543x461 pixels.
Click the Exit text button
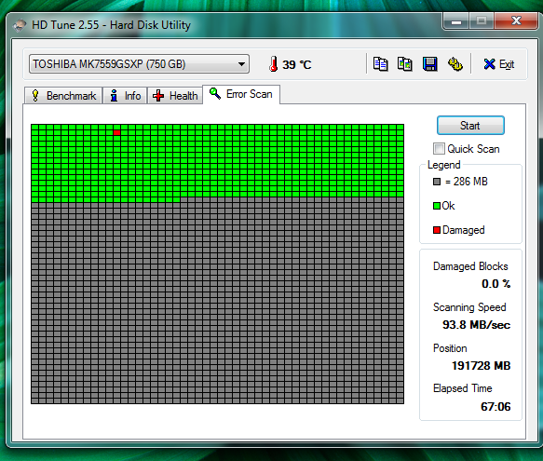507,64
